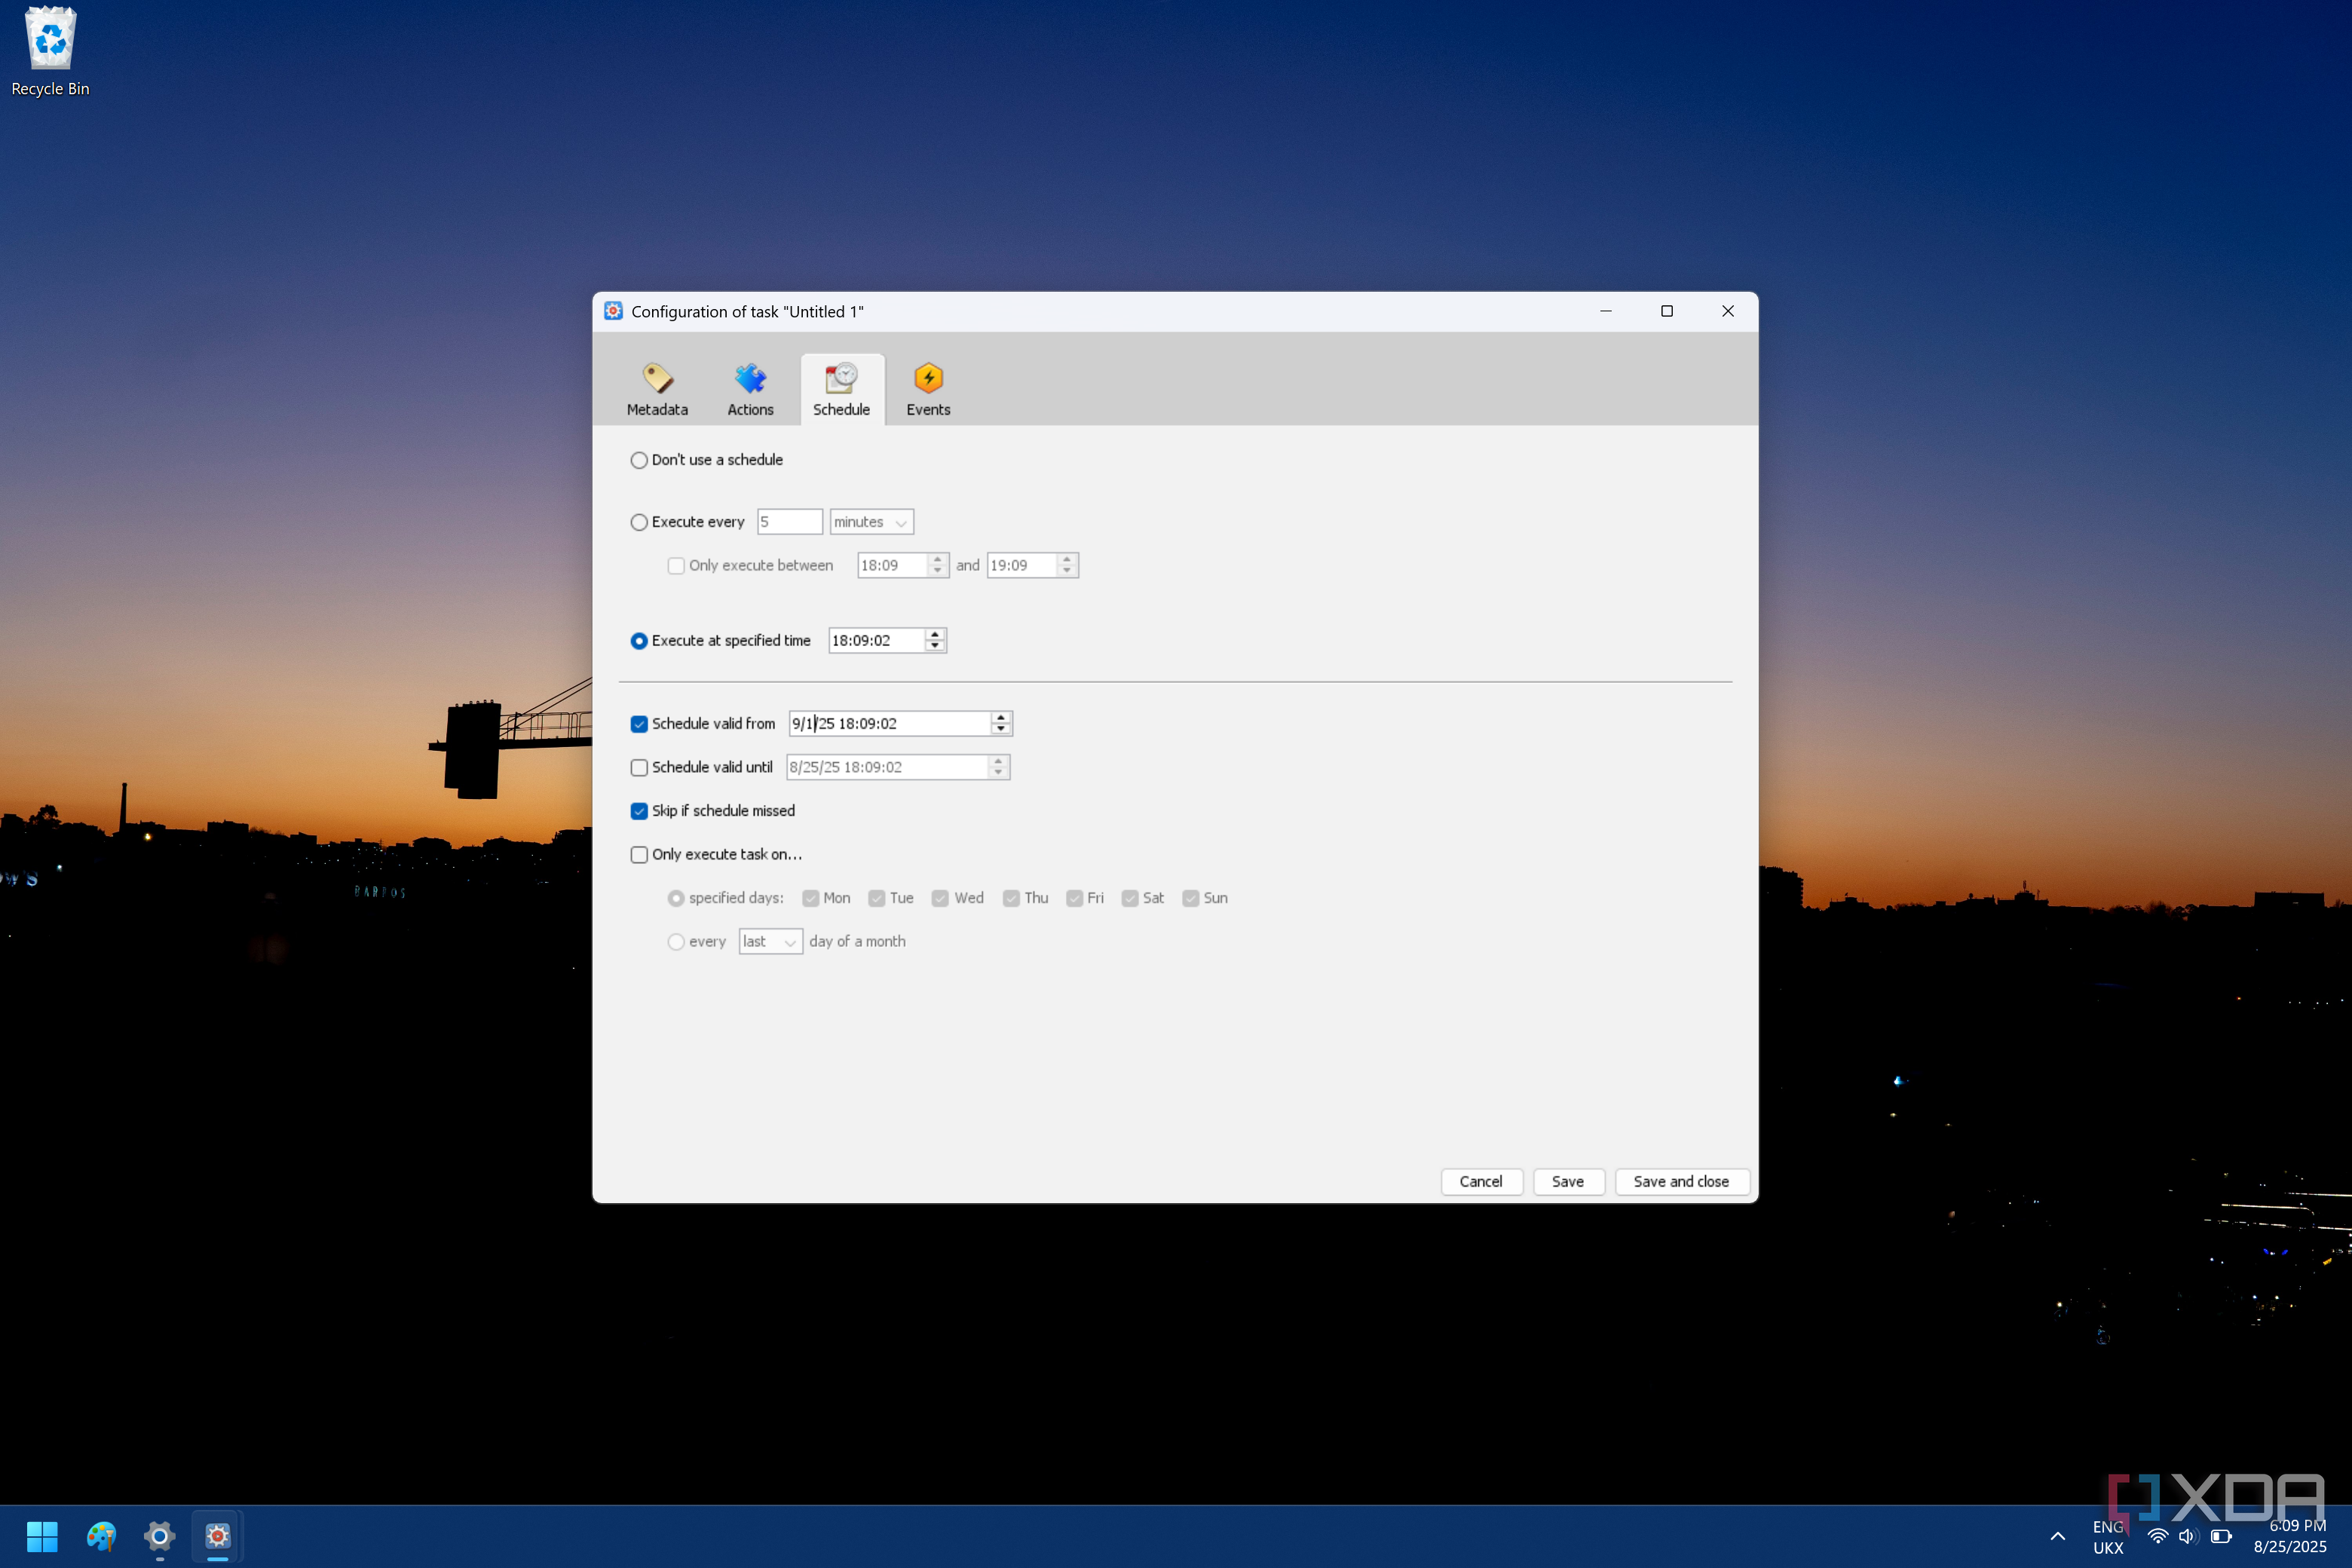The image size is (2352, 1568).
Task: Click Save and close button
Action: 1681,1182
